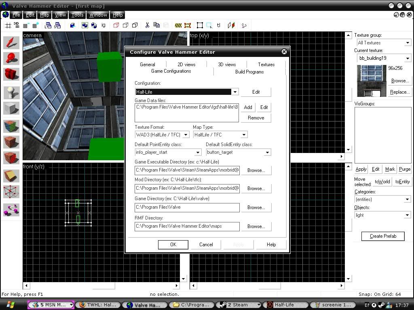Expand Default PointEntity class dropdown
This screenshot has height=310, width=414.
(x=198, y=152)
